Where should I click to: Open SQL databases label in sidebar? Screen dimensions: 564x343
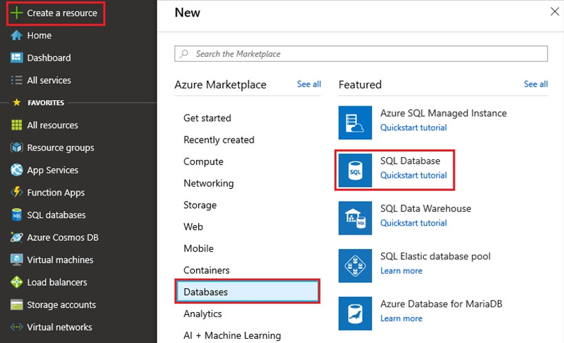[x=56, y=215]
